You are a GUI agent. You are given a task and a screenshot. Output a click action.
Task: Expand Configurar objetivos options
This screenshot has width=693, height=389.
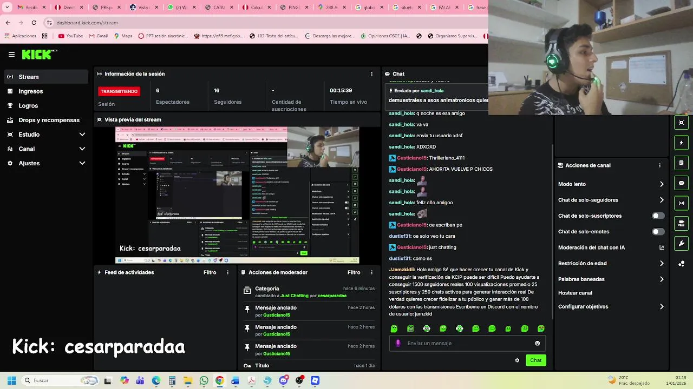662,306
